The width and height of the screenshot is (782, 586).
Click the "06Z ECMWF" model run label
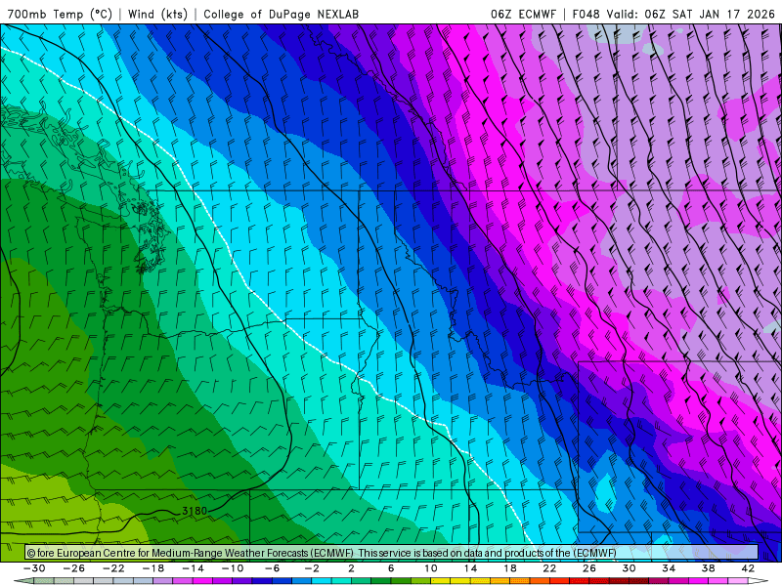click(x=523, y=14)
